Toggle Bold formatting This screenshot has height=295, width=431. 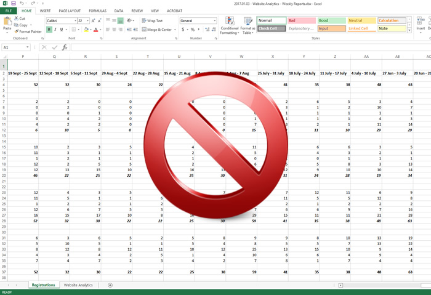click(x=49, y=30)
